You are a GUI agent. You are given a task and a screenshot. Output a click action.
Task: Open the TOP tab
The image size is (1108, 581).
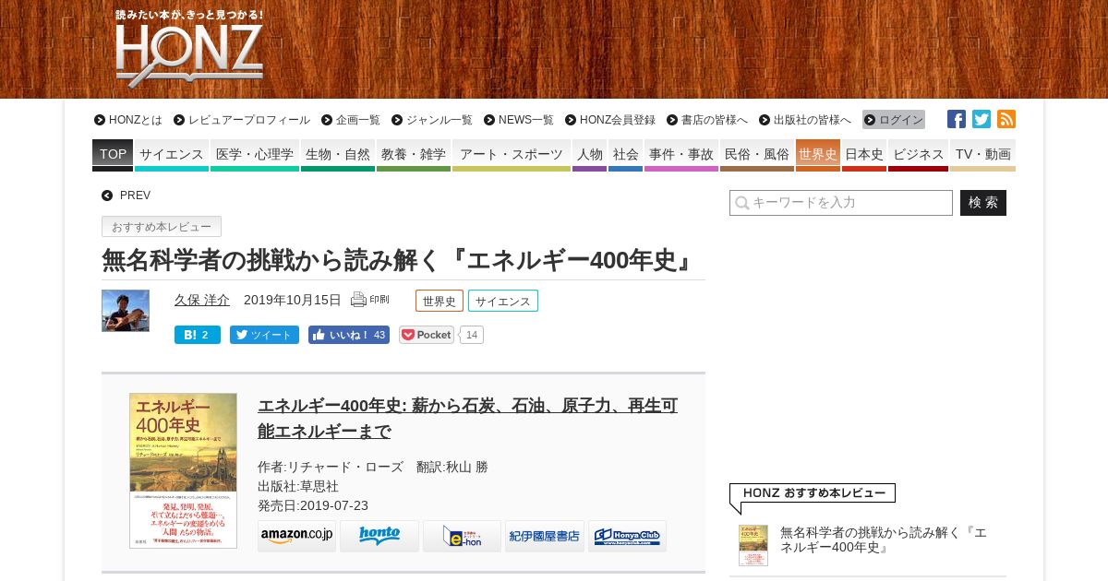click(x=113, y=154)
